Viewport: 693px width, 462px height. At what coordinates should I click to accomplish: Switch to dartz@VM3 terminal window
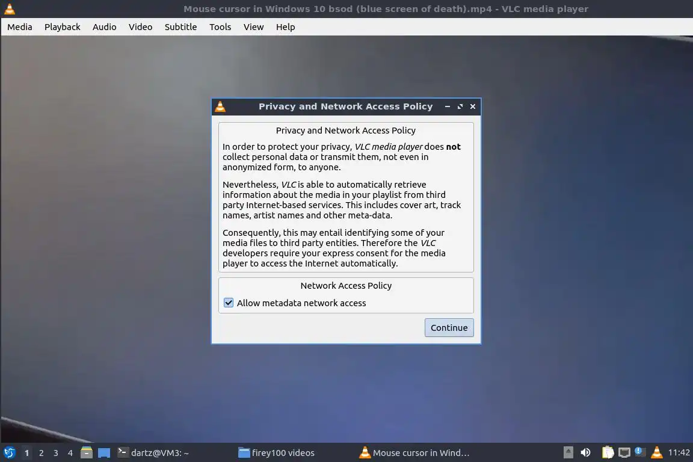tap(153, 453)
